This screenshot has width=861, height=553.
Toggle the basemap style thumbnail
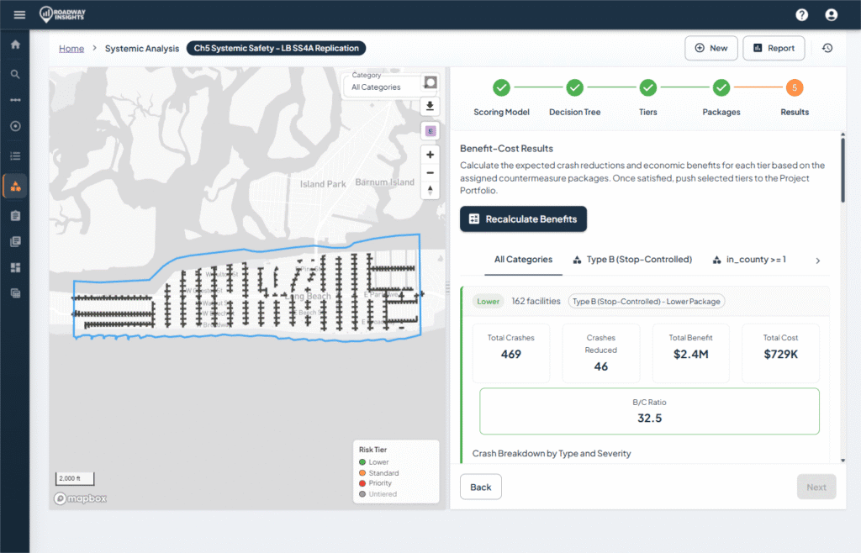[x=430, y=82]
